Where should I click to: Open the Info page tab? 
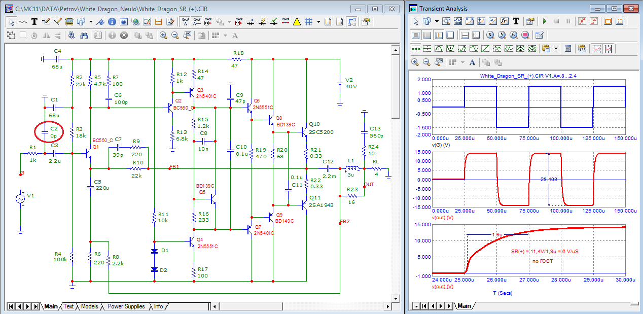coord(158,306)
